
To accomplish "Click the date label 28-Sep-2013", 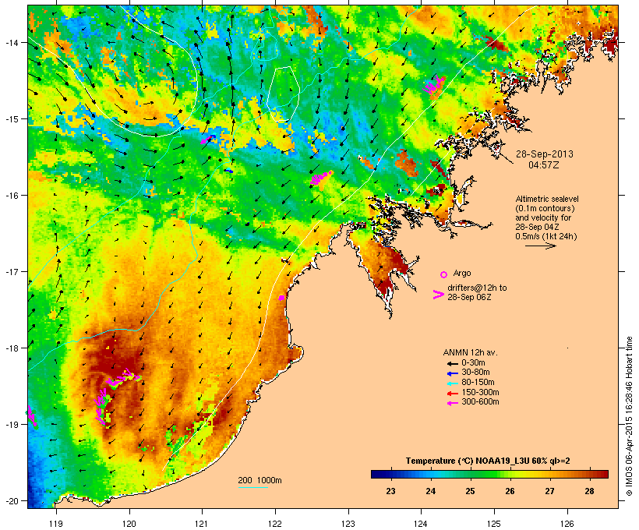I will pyautogui.click(x=545, y=154).
